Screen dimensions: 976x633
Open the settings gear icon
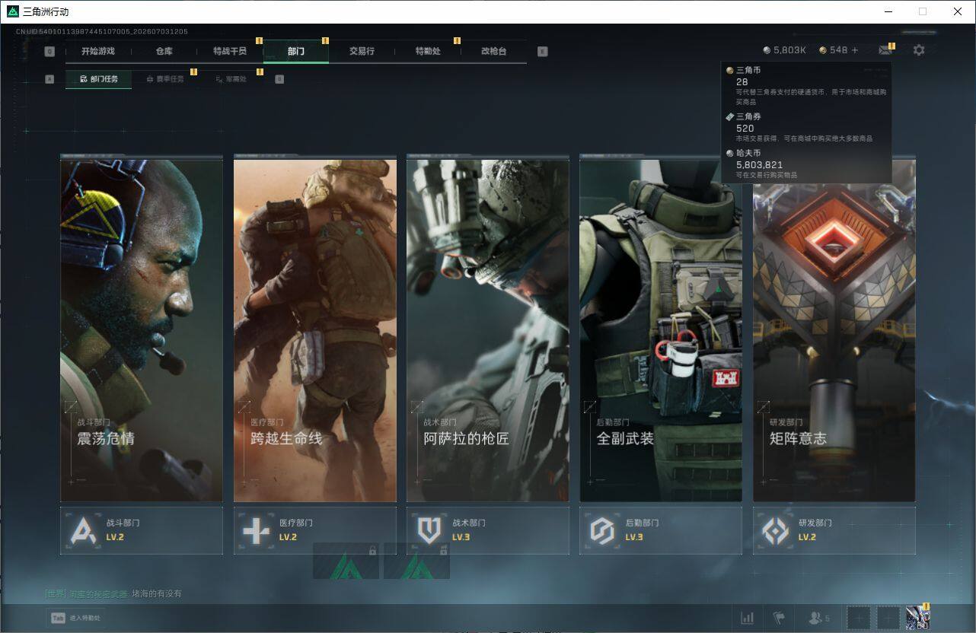tap(919, 50)
